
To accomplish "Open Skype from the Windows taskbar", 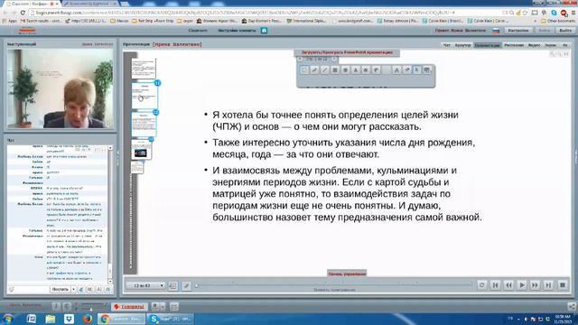I will (x=170, y=319).
